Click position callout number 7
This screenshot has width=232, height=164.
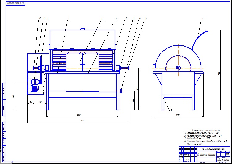pos(68,19)
